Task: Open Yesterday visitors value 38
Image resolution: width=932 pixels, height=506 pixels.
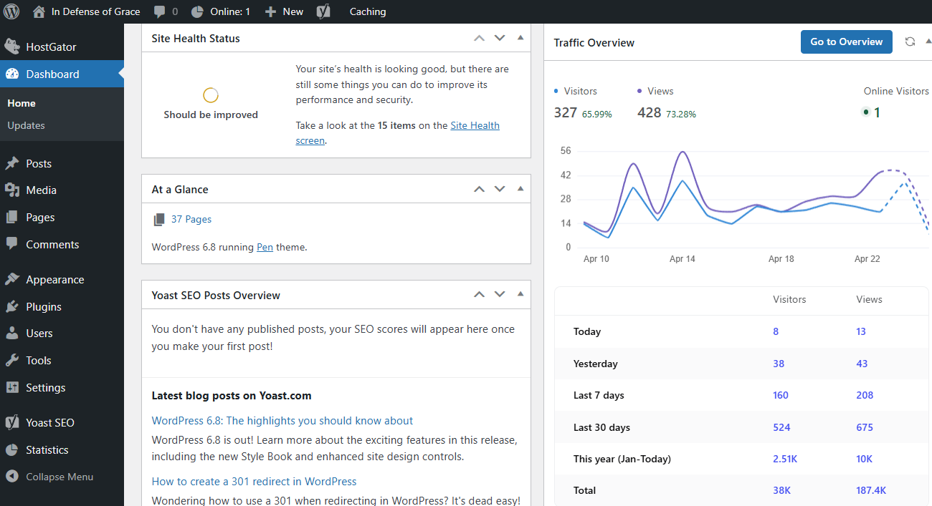Action: [779, 364]
